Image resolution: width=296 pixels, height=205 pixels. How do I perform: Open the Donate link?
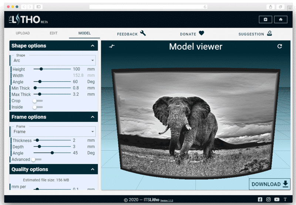tap(192, 33)
